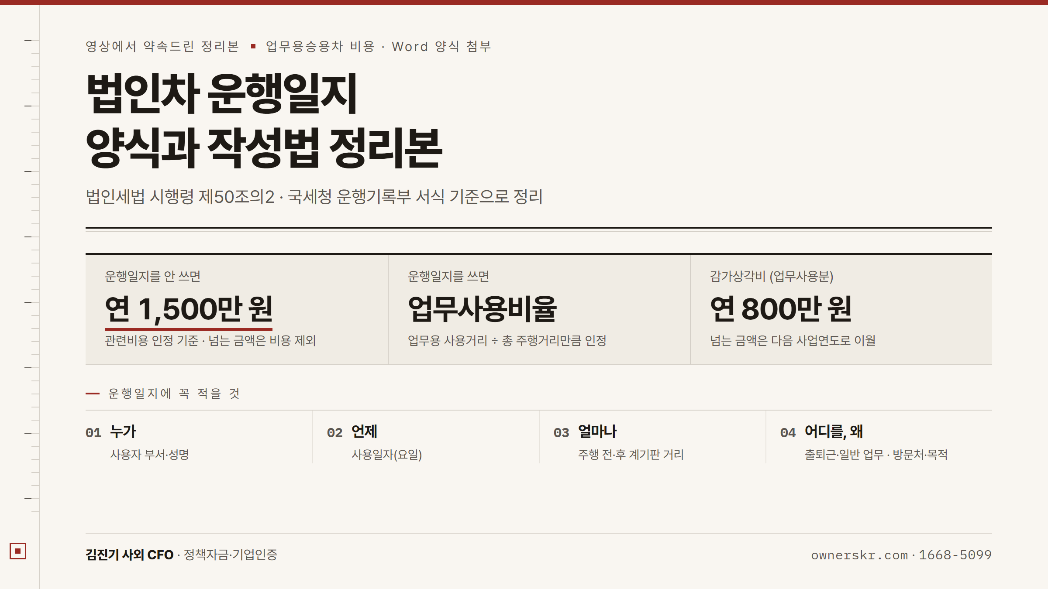Click the label '감가상각비 (업무사용분)'
Image resolution: width=1048 pixels, height=589 pixels.
[x=772, y=276]
